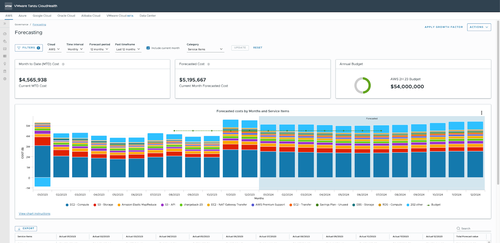Switch to the Azure tab
This screenshot has width=500, height=243.
pyautogui.click(x=22, y=16)
